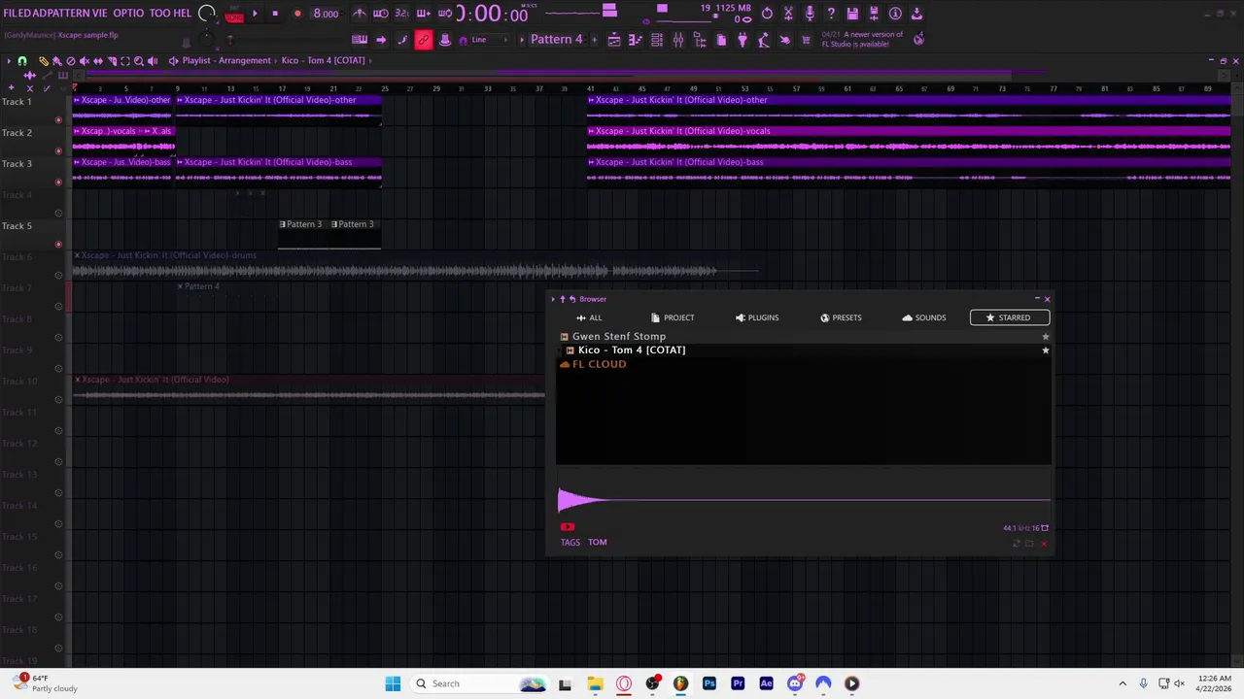Screen dimensions: 1244x699
Task: Click the main pitch knob
Action: [205, 40]
